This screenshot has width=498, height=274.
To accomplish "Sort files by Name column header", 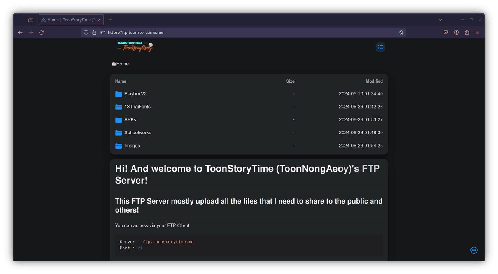I will (121, 81).
